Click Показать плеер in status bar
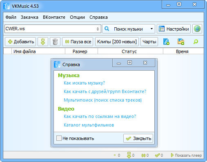 click(187, 155)
